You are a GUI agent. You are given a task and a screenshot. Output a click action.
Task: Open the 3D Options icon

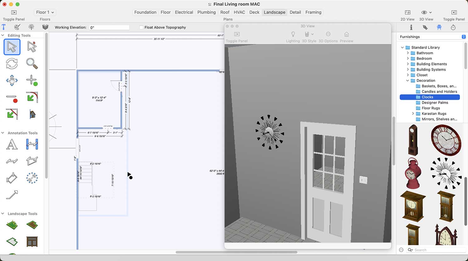pyautogui.click(x=328, y=35)
